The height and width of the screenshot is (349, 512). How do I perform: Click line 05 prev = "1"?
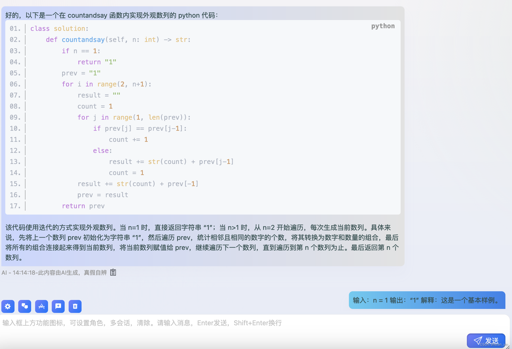click(x=81, y=73)
